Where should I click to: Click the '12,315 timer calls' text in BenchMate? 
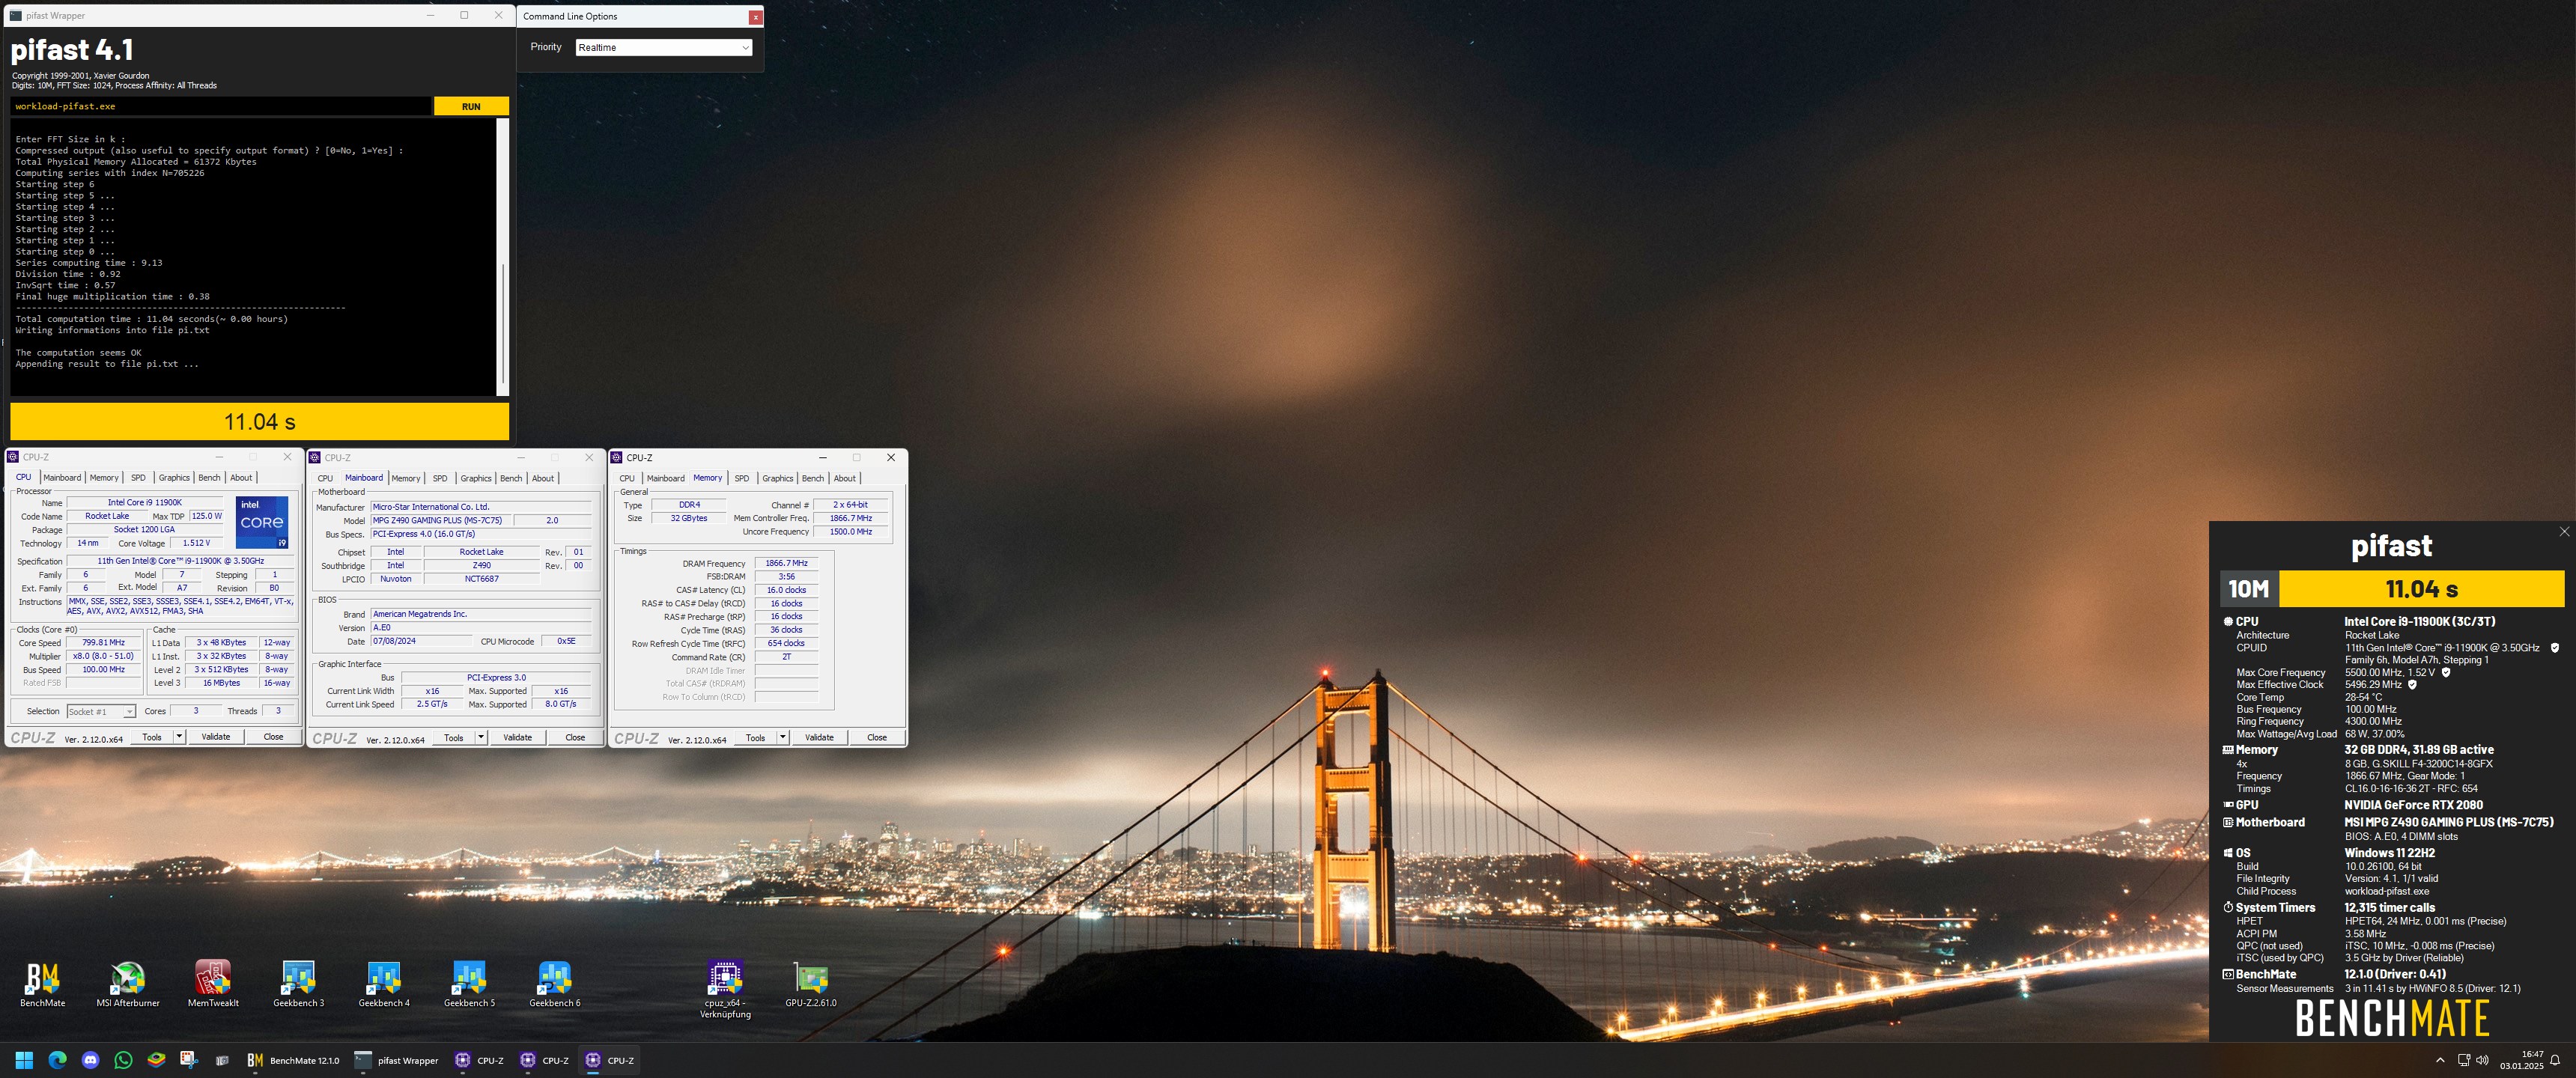2389,908
